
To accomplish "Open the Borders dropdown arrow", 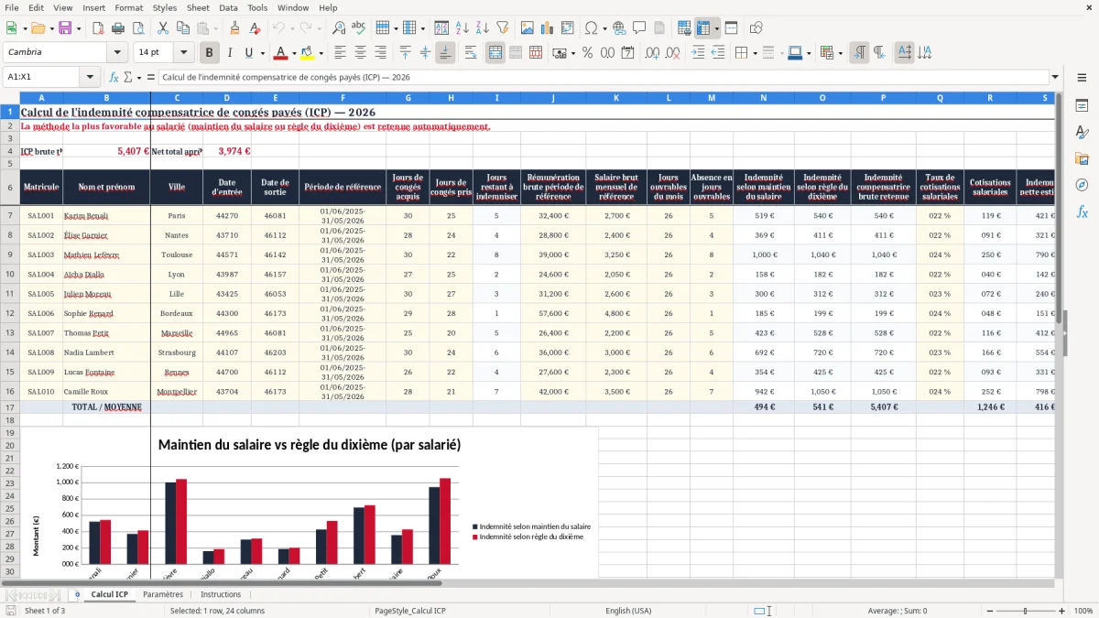I will pos(756,52).
